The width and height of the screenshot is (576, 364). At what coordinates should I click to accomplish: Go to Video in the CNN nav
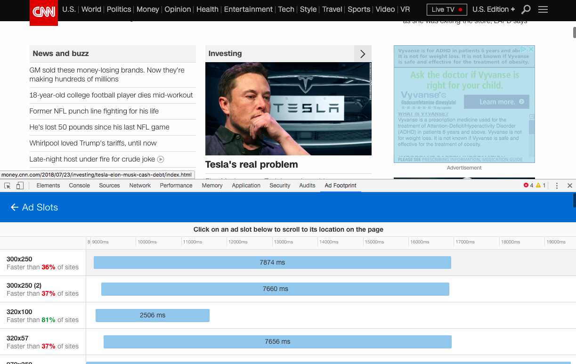(x=385, y=9)
